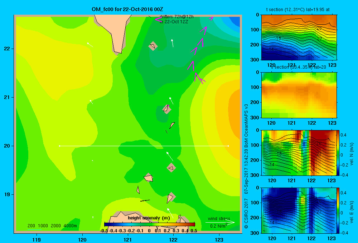358x243 pixels.
Task: Click the west endpoint of the section line
Action: [59, 146]
